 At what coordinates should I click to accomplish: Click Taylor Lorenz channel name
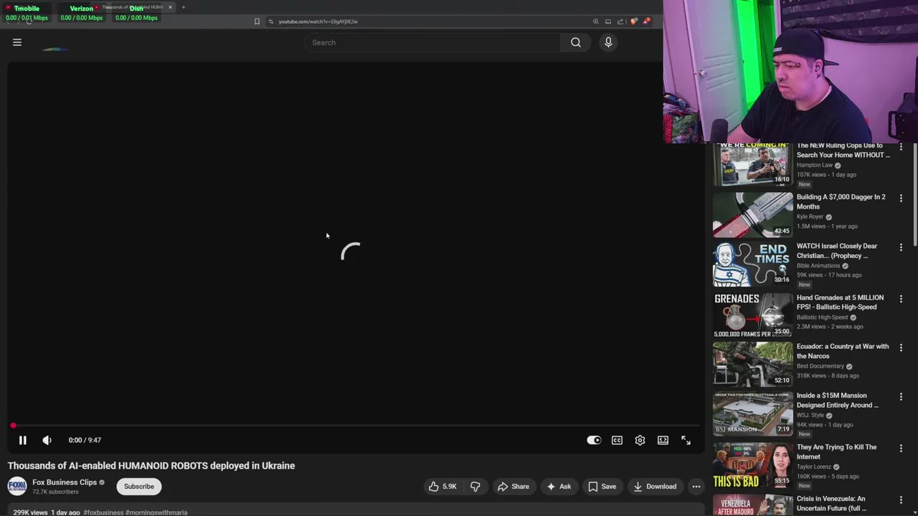pos(815,467)
